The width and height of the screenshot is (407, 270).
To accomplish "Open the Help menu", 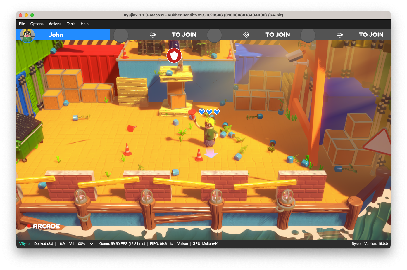I will coord(84,24).
